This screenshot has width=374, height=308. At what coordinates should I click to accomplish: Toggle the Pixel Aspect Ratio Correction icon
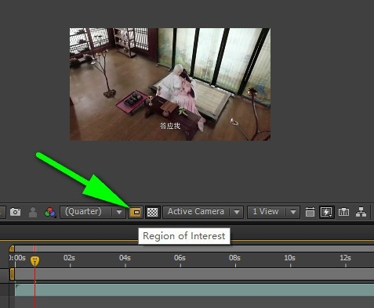310,212
